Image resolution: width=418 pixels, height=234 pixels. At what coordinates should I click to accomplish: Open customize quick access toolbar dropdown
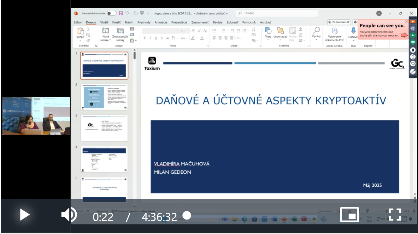[148, 13]
